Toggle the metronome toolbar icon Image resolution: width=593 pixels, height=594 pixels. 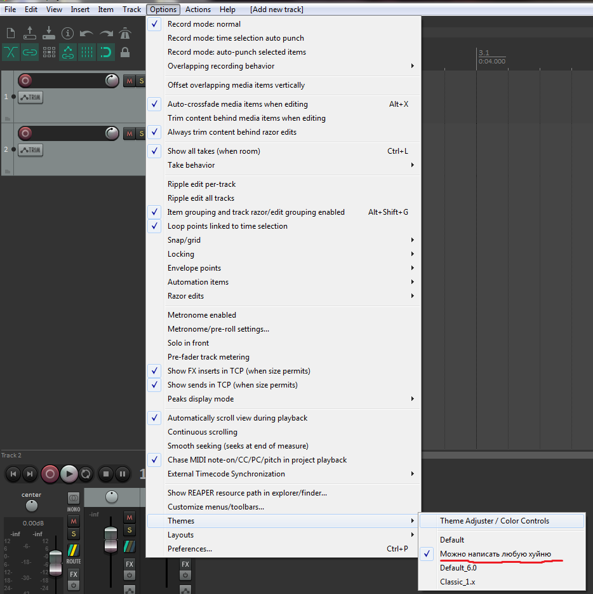(125, 33)
